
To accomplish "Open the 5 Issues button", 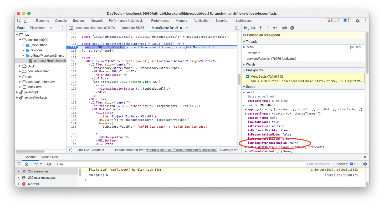I will coord(345,164).
